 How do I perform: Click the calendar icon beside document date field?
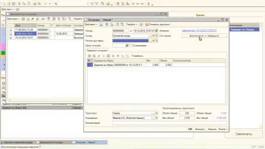click(x=157, y=31)
